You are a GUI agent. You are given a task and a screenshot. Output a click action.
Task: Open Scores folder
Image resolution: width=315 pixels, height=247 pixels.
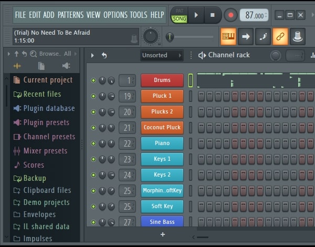click(29, 165)
